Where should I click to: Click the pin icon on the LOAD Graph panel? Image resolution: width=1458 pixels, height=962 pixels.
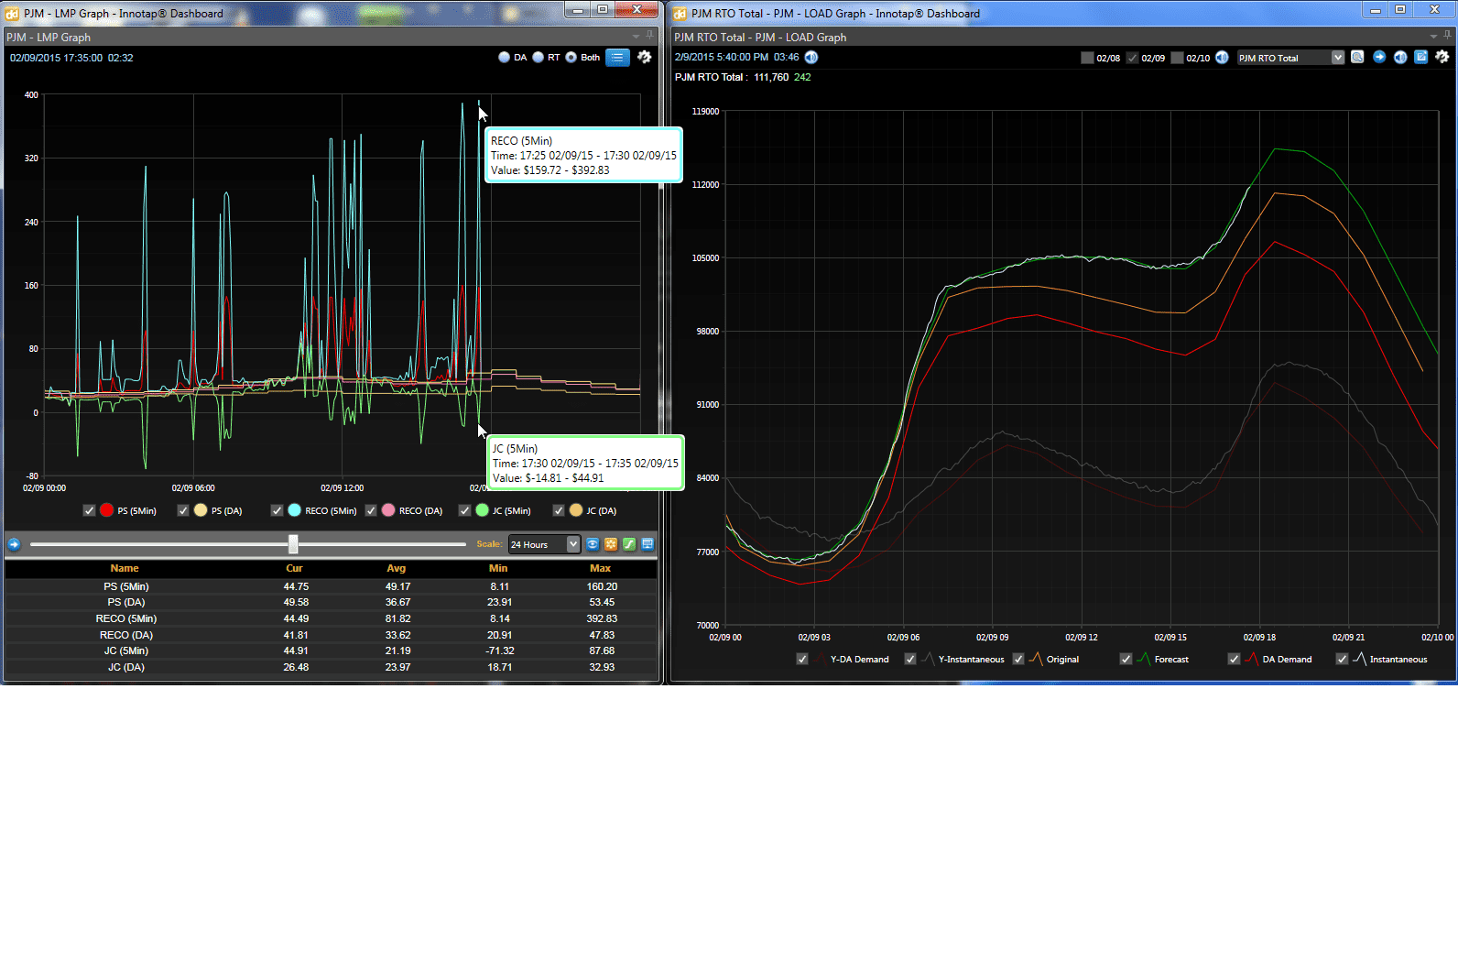[1448, 36]
